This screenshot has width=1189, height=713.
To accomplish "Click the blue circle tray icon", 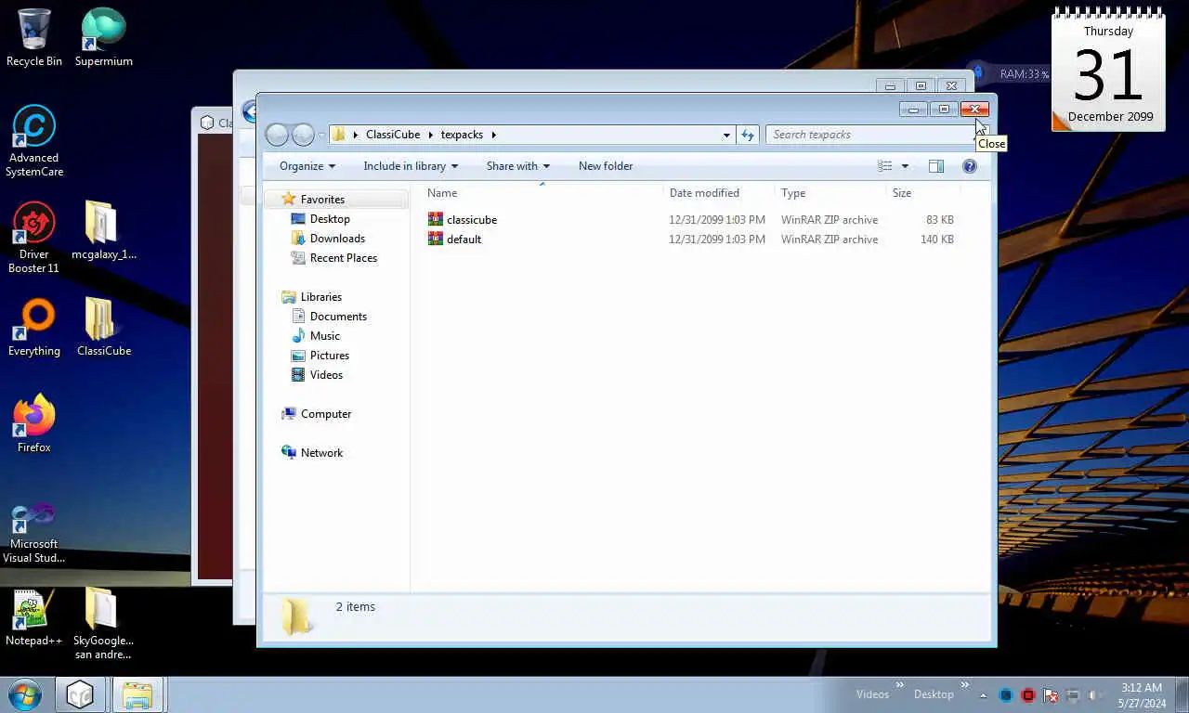I will point(1006,694).
